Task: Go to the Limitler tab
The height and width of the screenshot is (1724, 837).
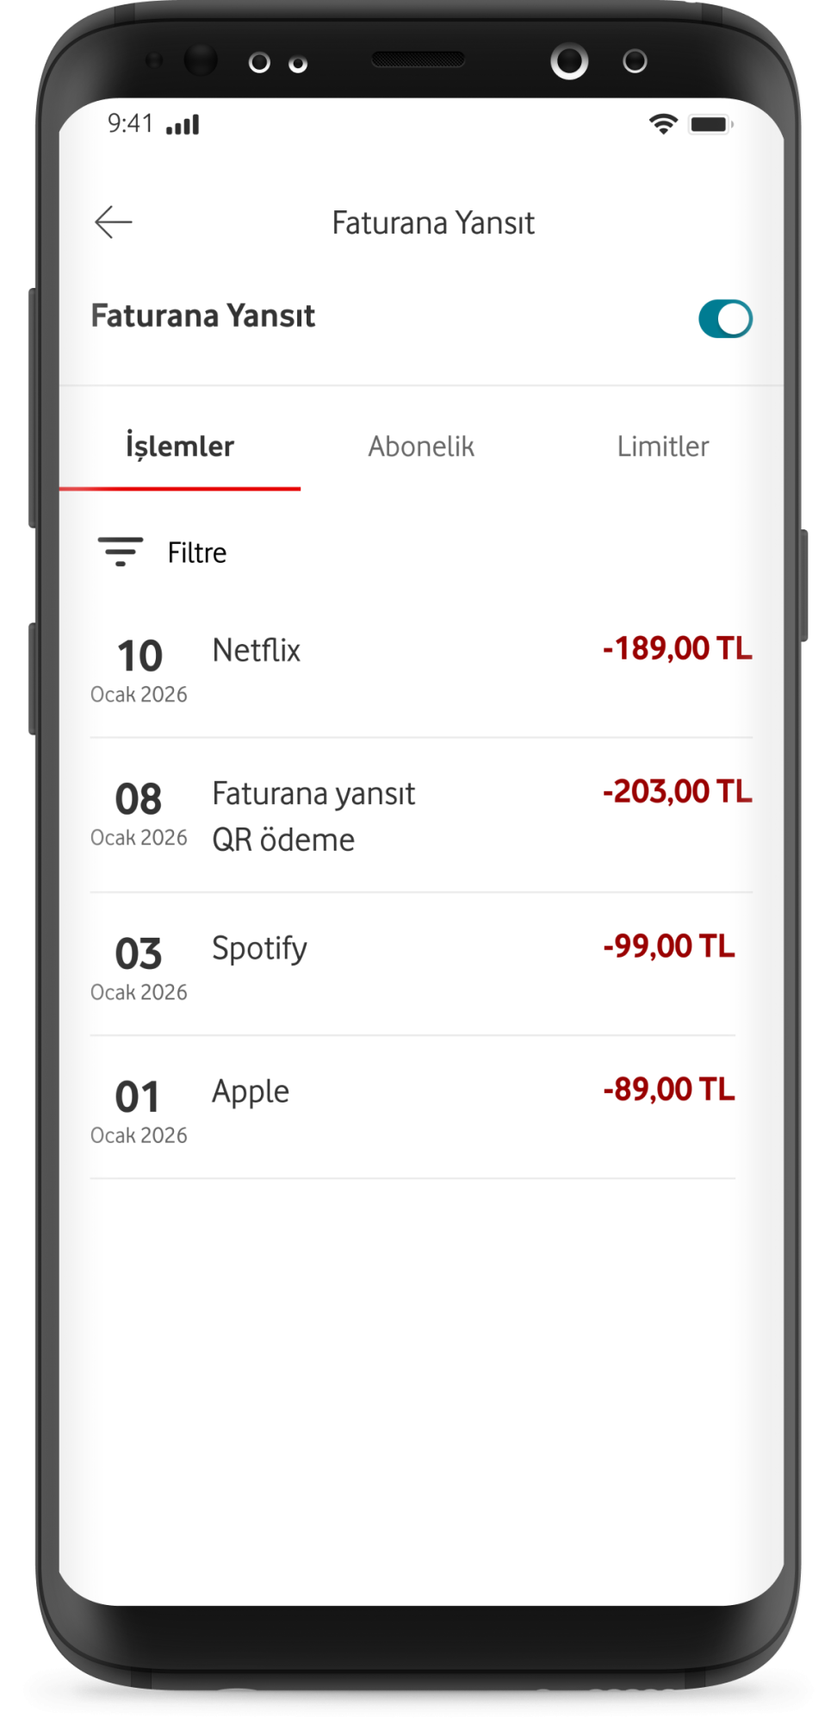Action: click(662, 447)
